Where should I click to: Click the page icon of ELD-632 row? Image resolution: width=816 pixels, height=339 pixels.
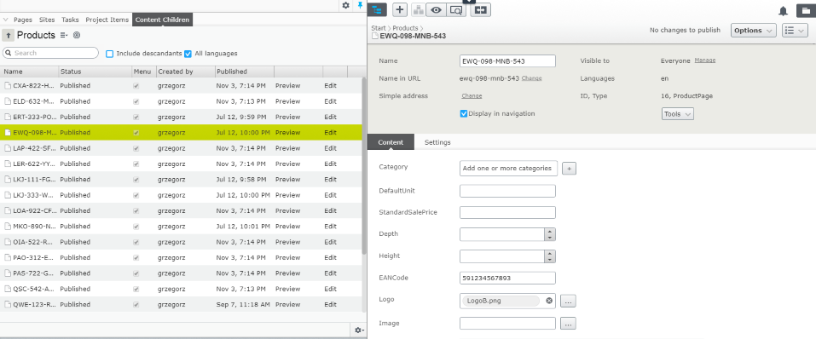tap(8, 101)
